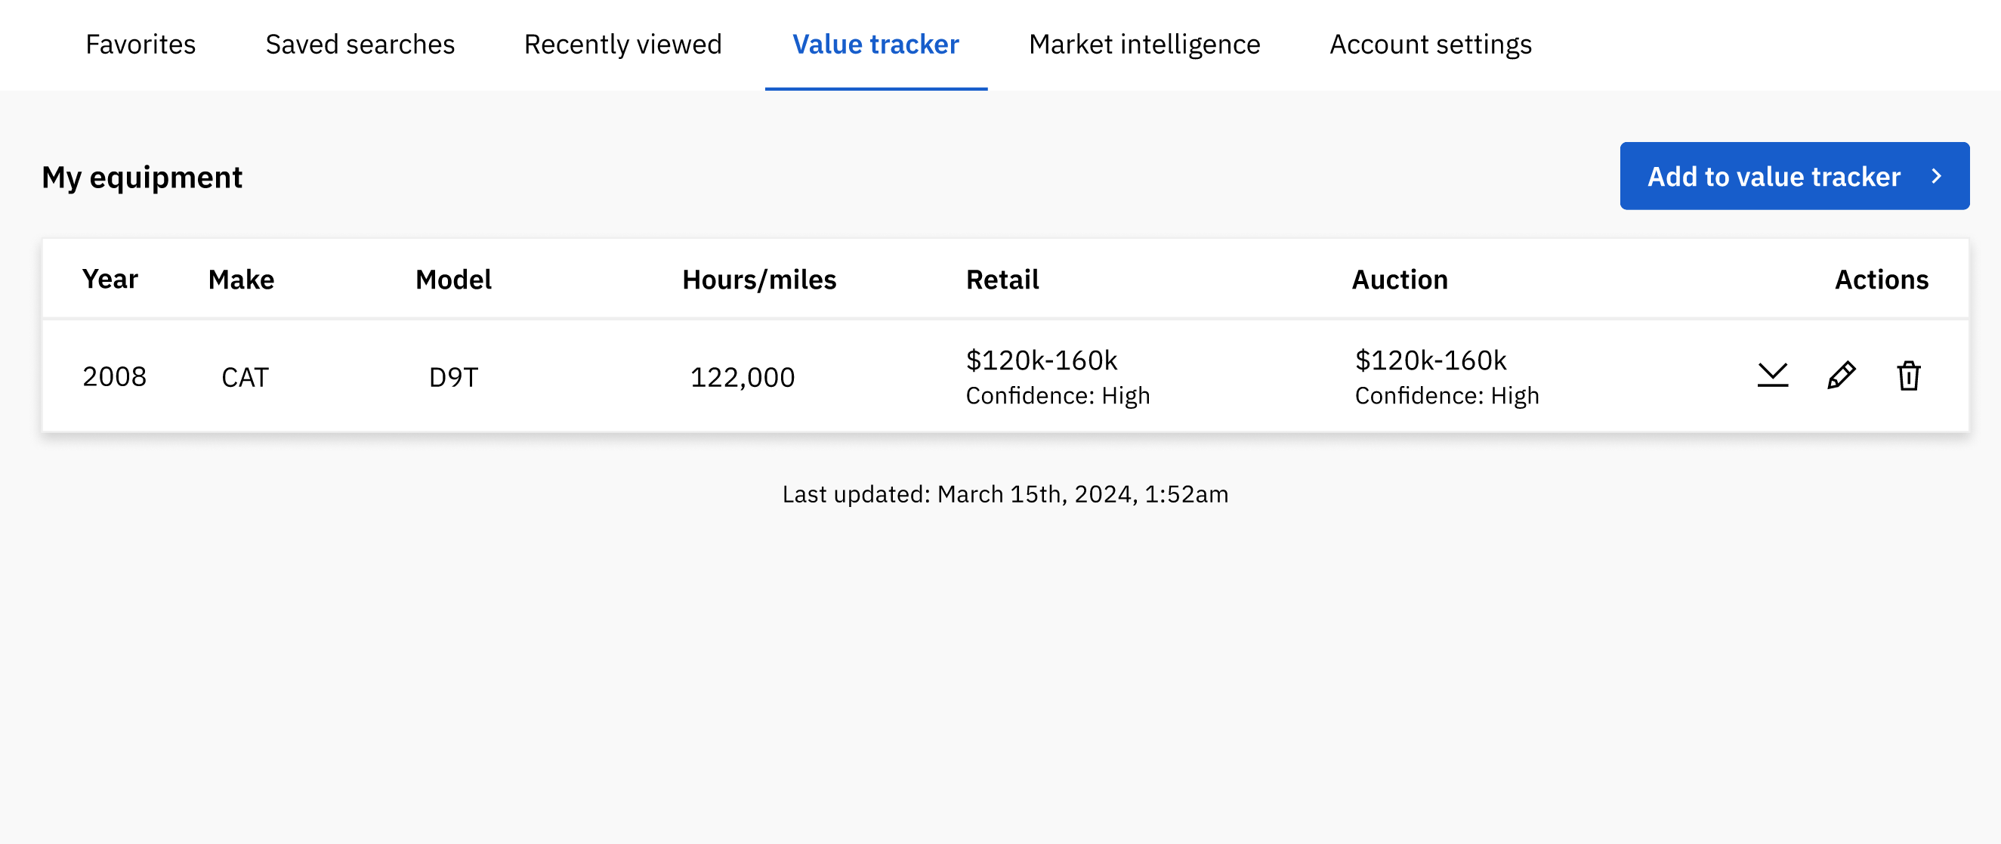
Task: Select the pencil icon for the D9T row
Action: (x=1841, y=376)
